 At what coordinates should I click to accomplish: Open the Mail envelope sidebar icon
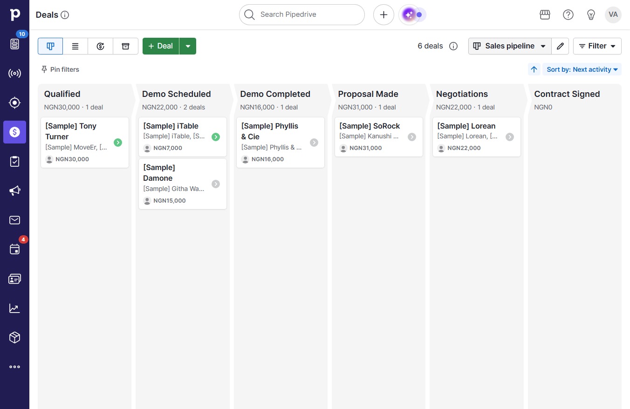point(15,220)
